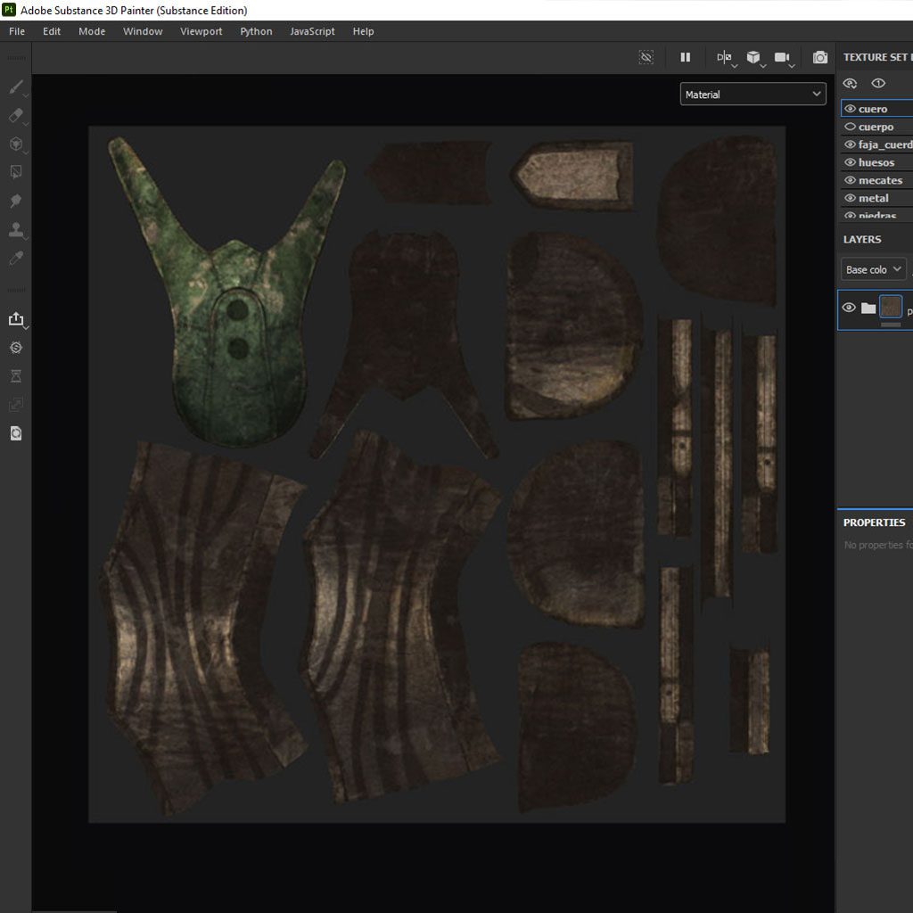The width and height of the screenshot is (913, 913).
Task: Select the Paint brush tool
Action: click(x=15, y=87)
